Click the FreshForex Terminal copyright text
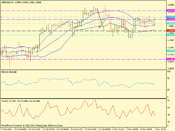This screenshot has height=131, width=175. coord(32,126)
